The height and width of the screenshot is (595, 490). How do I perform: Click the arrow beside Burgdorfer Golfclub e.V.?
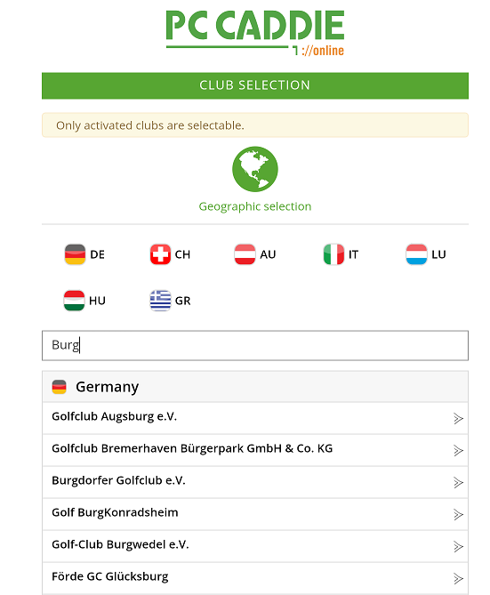458,483
